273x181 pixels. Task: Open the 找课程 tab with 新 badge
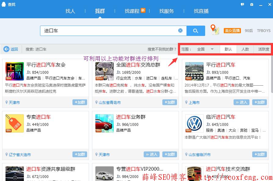click(133, 11)
